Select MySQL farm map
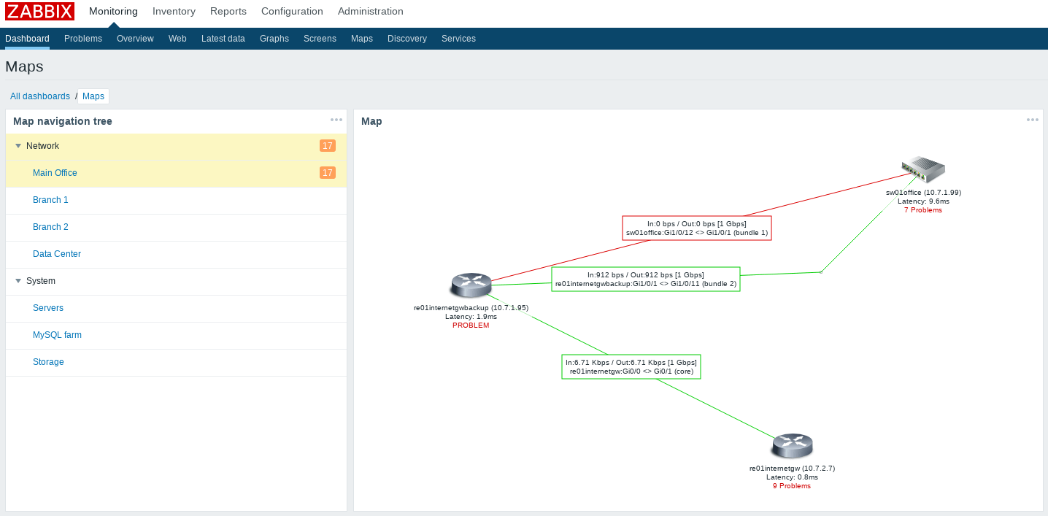 [57, 335]
